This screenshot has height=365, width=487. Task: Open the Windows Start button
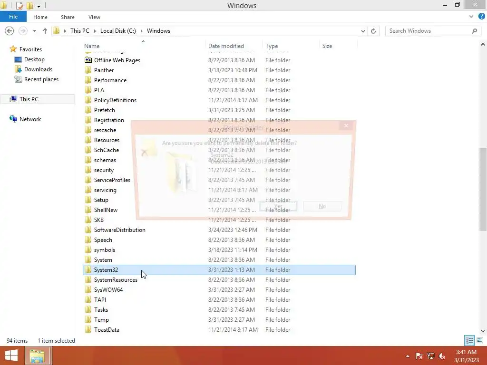pyautogui.click(x=11, y=355)
